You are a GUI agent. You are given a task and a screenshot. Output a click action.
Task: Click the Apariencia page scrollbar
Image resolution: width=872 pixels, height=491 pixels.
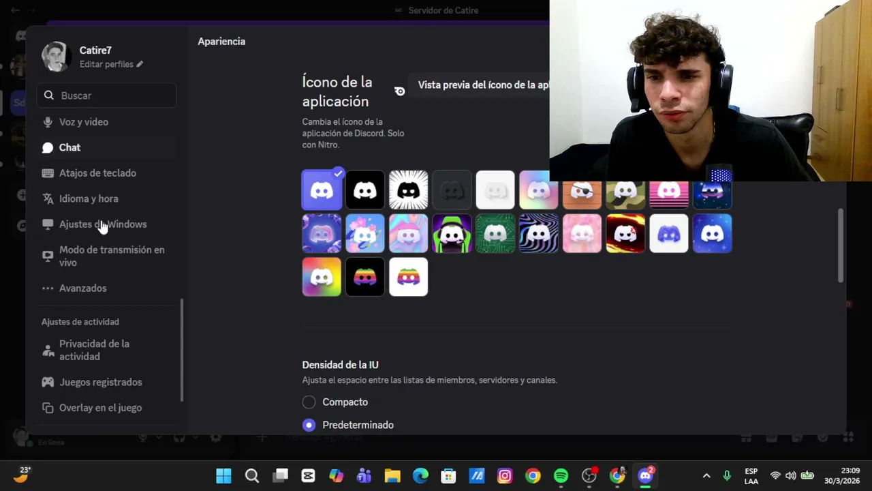tap(841, 245)
